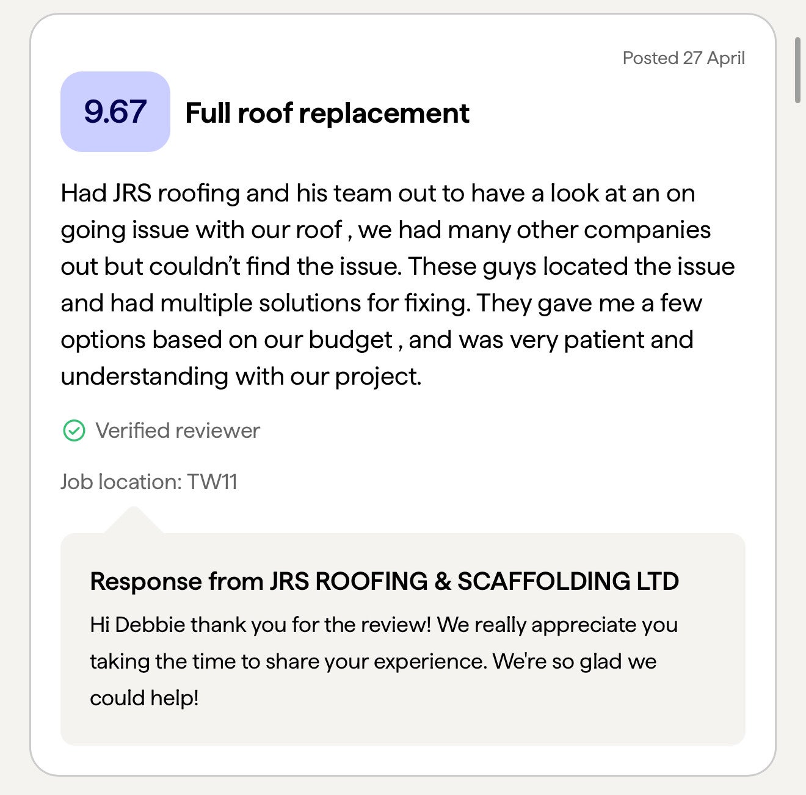Image resolution: width=806 pixels, height=795 pixels.
Task: Click the green verified checkmark icon
Action: pyautogui.click(x=74, y=430)
